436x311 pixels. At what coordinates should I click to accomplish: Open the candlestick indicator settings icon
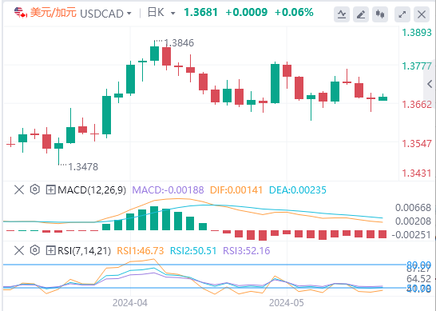click(380, 14)
